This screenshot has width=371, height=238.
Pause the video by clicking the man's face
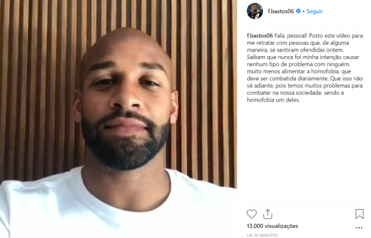click(126, 95)
